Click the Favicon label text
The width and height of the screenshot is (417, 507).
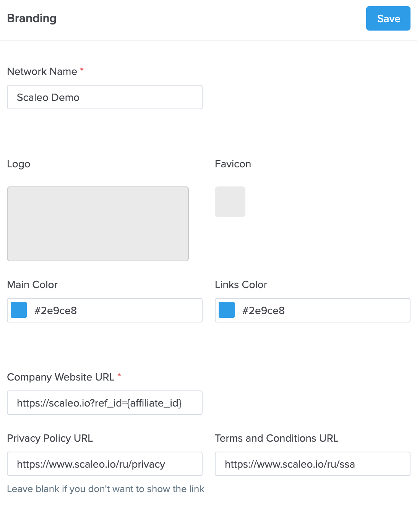233,164
